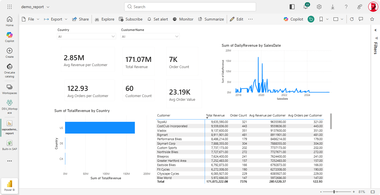Image resolution: width=380 pixels, height=195 pixels.
Task: Open the Copilot toolbar button
Action: click(293, 19)
